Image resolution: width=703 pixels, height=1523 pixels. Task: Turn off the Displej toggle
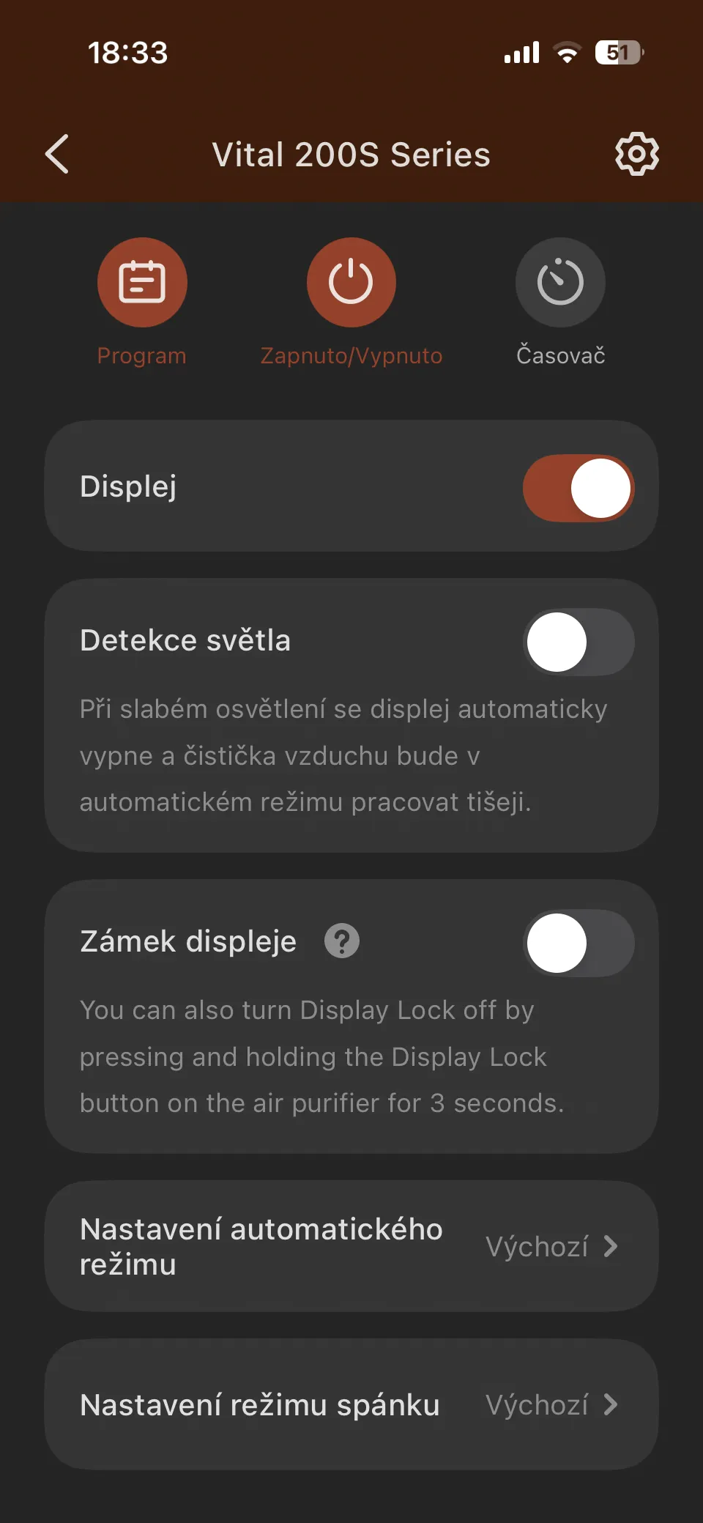(x=579, y=488)
